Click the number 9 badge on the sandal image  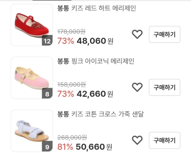point(47,147)
